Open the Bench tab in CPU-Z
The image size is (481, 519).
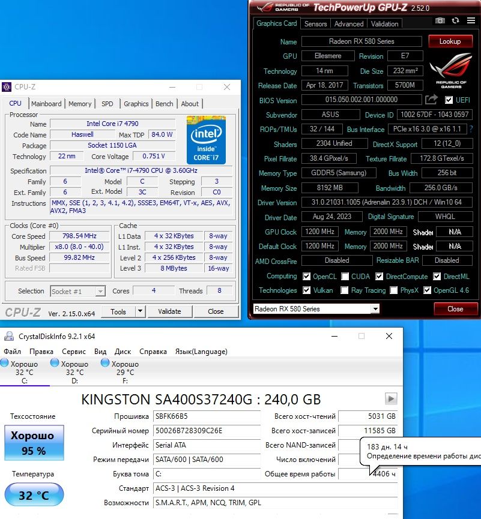tap(165, 104)
